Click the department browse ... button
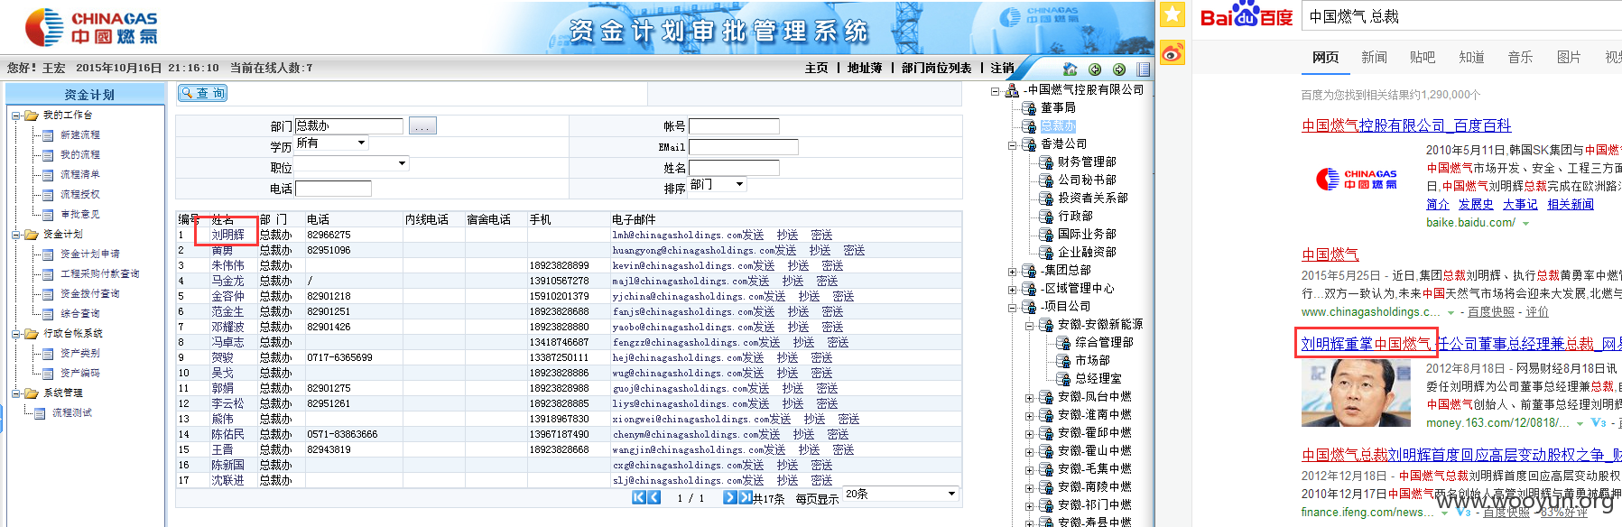The height and width of the screenshot is (527, 1622). pos(422,125)
